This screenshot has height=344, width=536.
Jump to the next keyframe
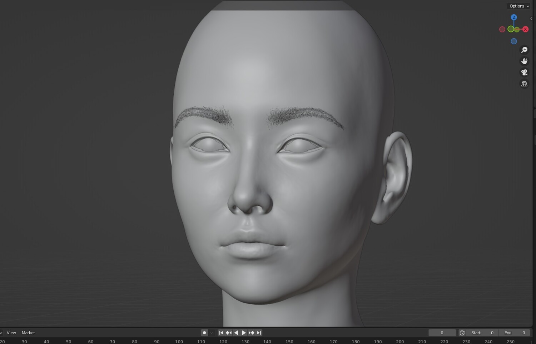[251, 333]
